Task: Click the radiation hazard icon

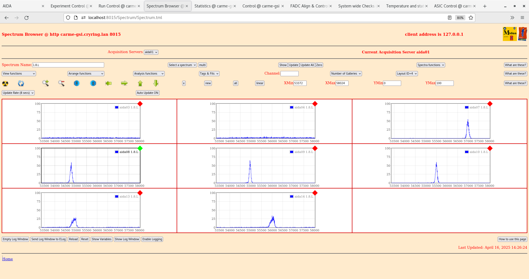Action: pyautogui.click(x=5, y=83)
